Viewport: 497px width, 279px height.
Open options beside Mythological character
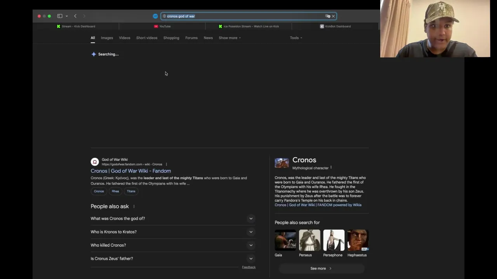331,168
